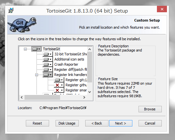Click the Browse button

150,109
